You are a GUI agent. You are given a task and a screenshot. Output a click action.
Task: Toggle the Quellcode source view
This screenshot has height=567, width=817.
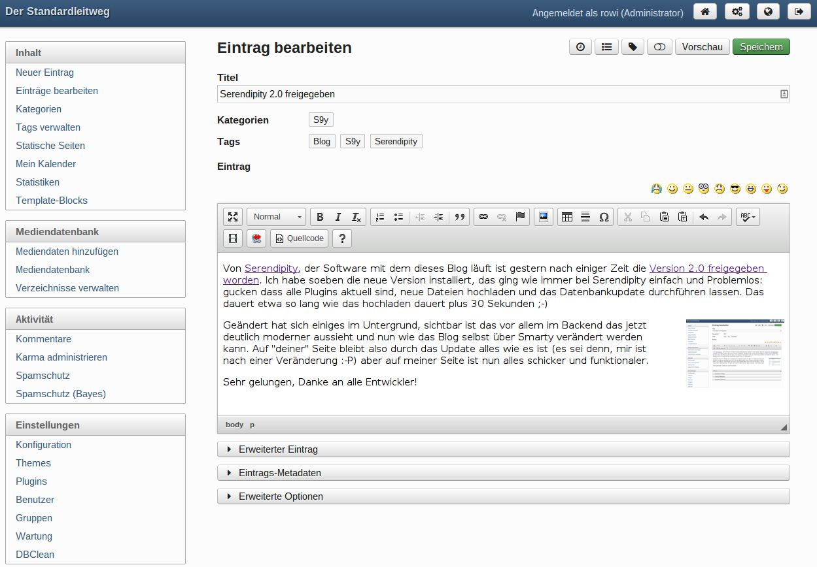point(300,238)
